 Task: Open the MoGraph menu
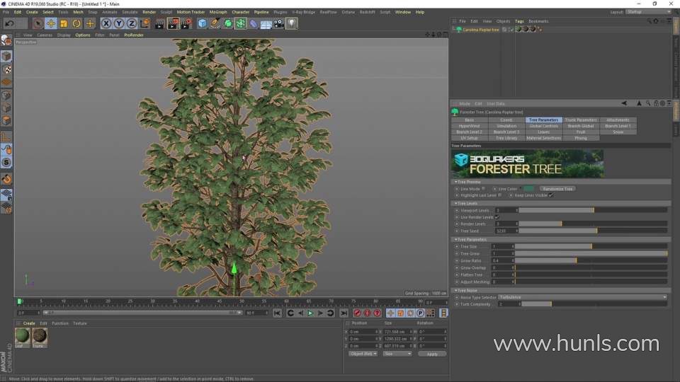[x=217, y=12]
